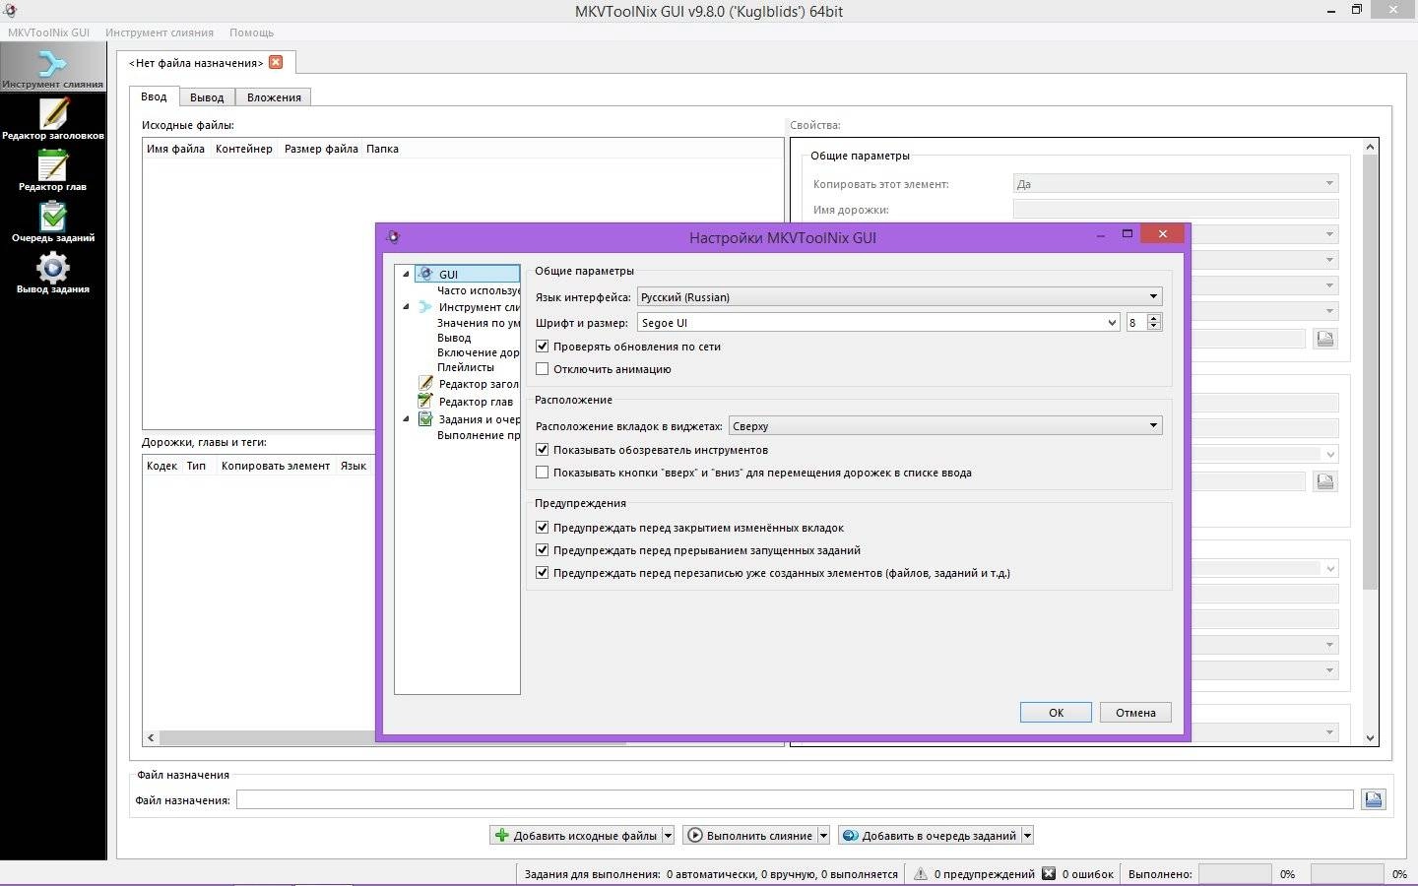Click the Отмена button
Screen dimensions: 1418x886
1135,712
